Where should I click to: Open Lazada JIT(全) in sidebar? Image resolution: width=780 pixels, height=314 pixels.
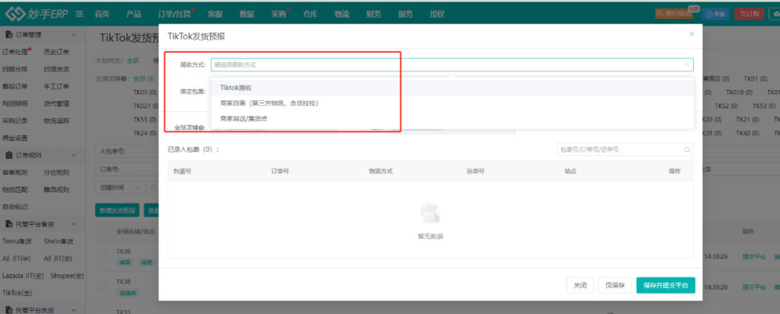coord(22,276)
